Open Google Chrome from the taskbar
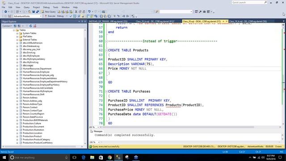286x161 pixels. (109, 157)
